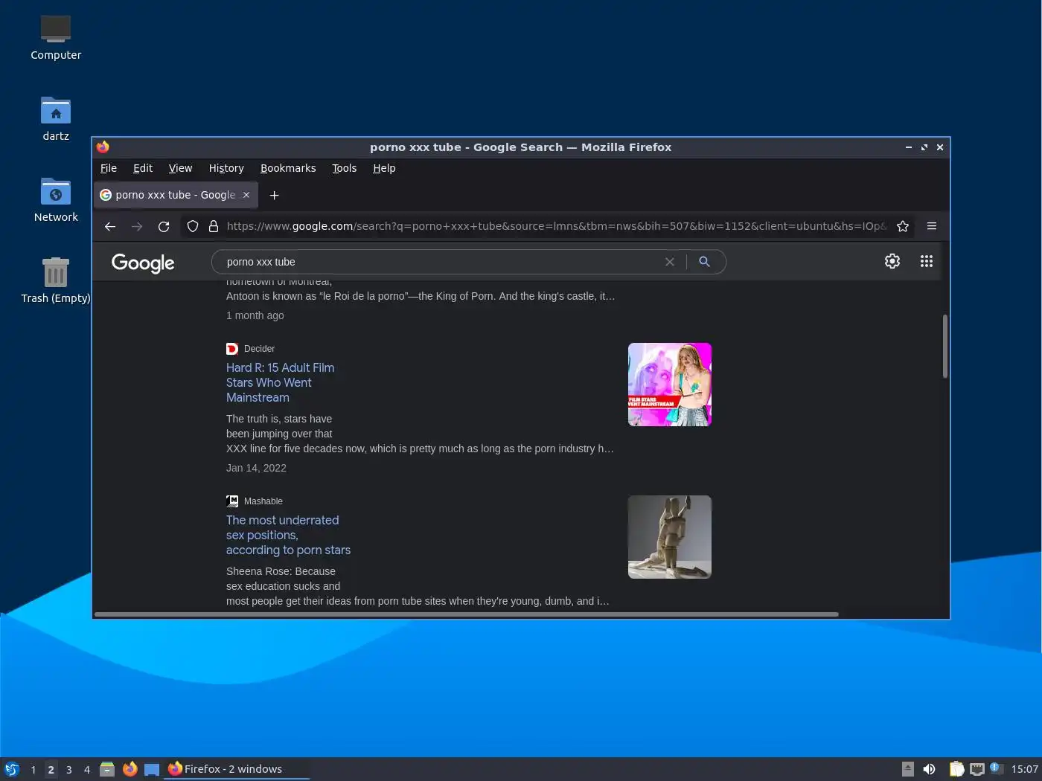Viewport: 1042px width, 781px height.
Task: Minimize the Firefox window
Action: [x=909, y=147]
